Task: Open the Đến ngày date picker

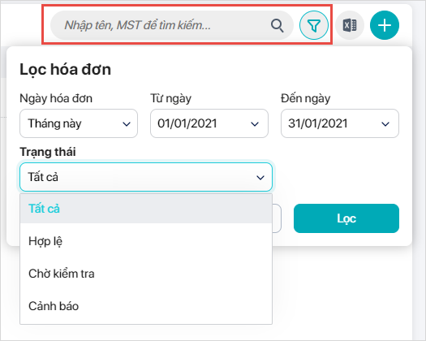Action: [340, 123]
